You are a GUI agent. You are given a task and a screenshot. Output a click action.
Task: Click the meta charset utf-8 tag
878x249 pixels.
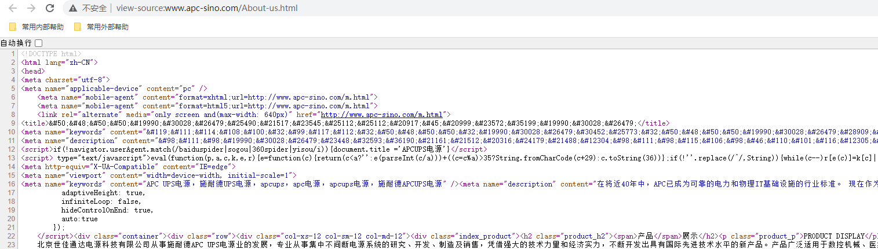pos(65,80)
